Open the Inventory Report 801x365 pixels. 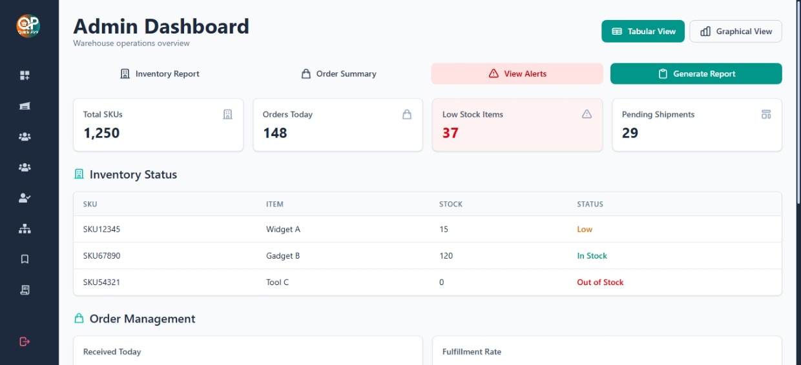(160, 74)
